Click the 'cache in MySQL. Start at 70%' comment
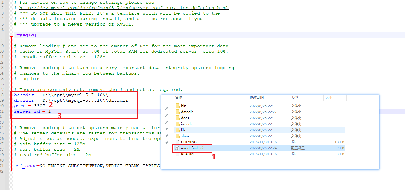Screen dimensions: 405x190 (x=121, y=52)
